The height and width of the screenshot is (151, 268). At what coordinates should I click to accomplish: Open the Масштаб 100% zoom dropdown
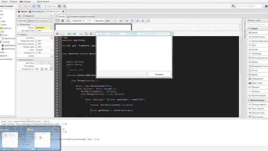pyautogui.click(x=110, y=21)
